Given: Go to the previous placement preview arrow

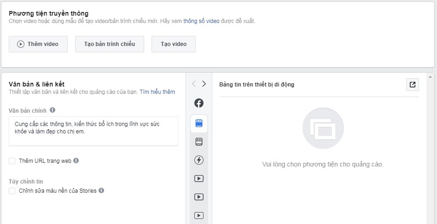Looking at the screenshot, I should (194, 84).
